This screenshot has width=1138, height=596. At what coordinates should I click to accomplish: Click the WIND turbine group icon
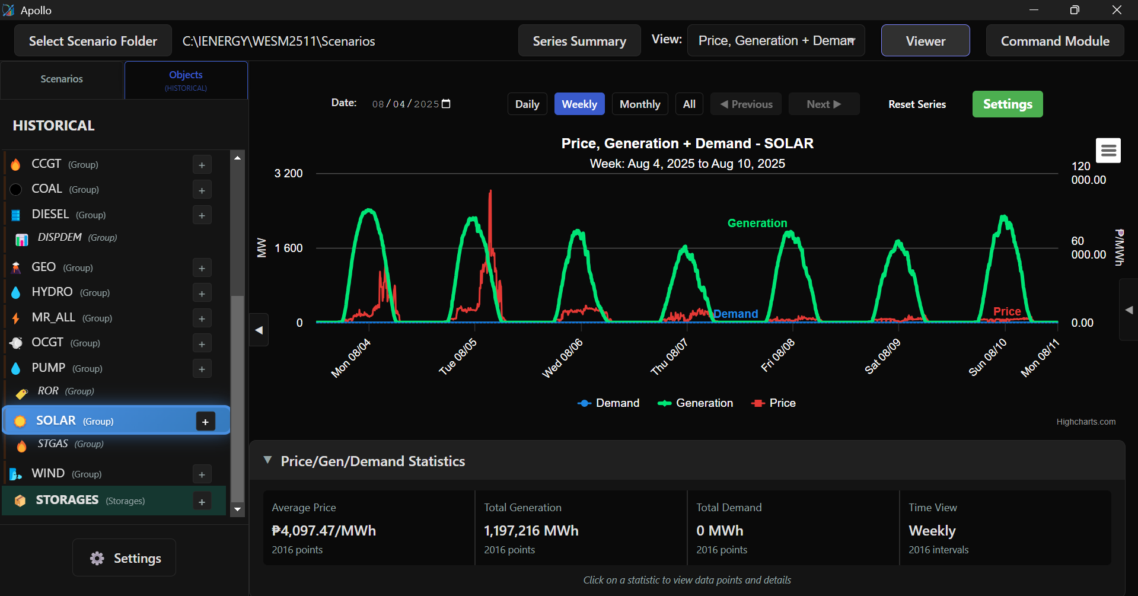coord(16,474)
